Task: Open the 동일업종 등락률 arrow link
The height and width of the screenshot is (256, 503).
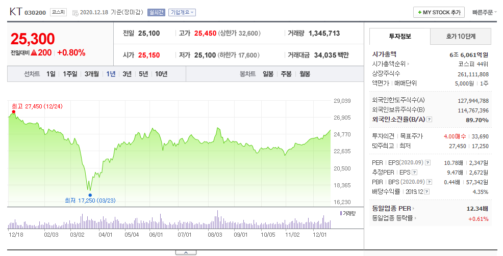Action: pyautogui.click(x=415, y=218)
